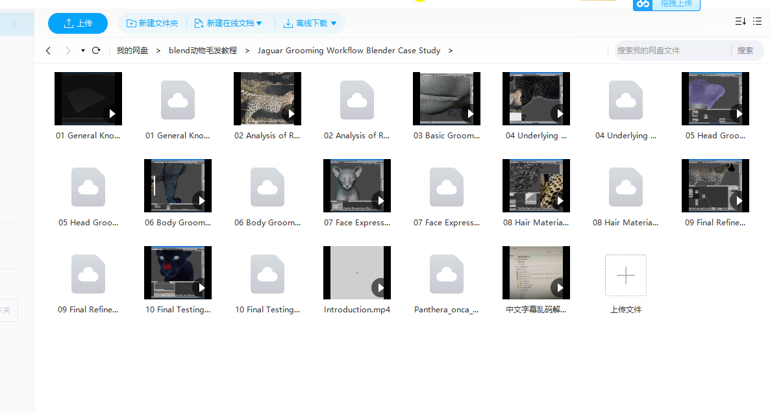Open 07 Face Express... sculpt video thumbnail

click(x=357, y=186)
